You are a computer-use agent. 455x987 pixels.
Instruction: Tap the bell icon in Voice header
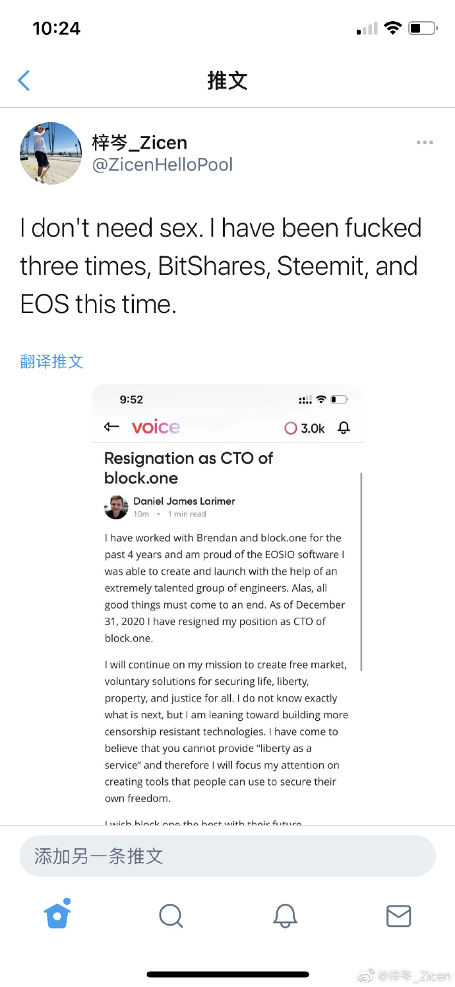[343, 428]
